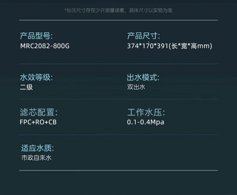Image resolution: width=237 pixels, height=195 pixels.
Task: Select the 二级 water efficiency value
Action: pos(26,87)
